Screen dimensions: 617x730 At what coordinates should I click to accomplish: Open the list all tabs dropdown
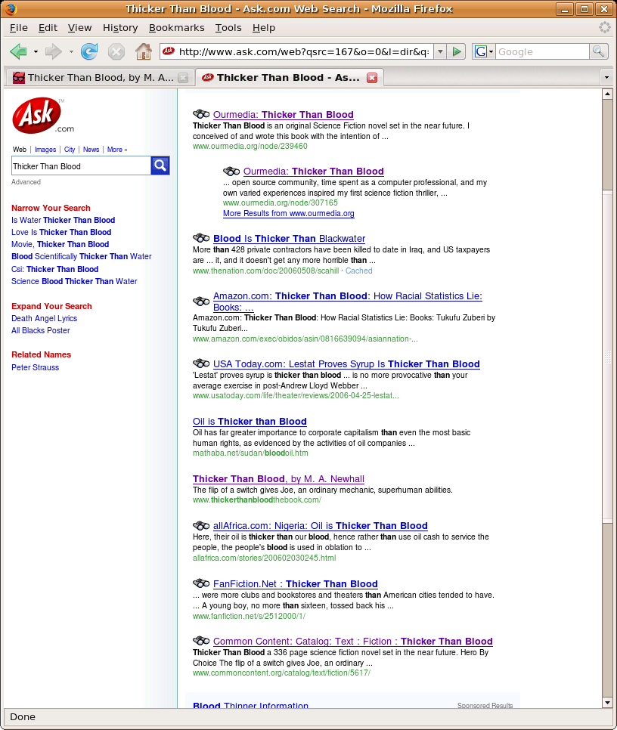tap(606, 77)
